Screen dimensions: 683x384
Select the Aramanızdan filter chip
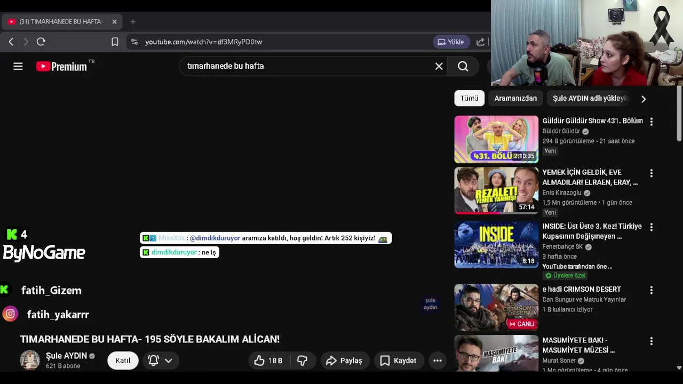pos(515,98)
